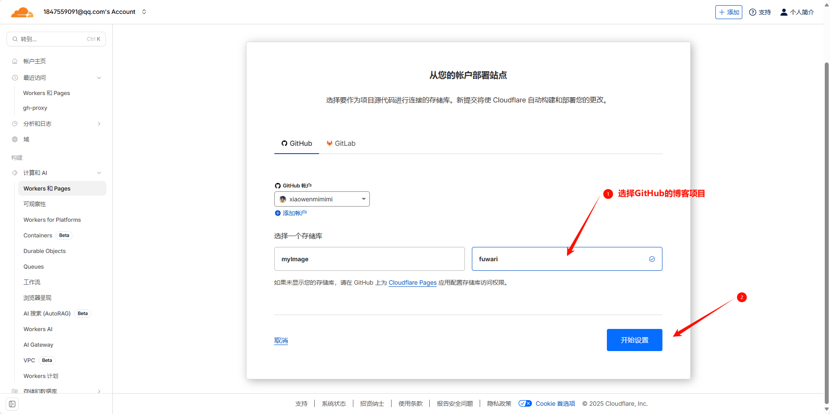
Task: Open the GitHub account dropdown xiaowenmimimi
Action: coord(322,199)
